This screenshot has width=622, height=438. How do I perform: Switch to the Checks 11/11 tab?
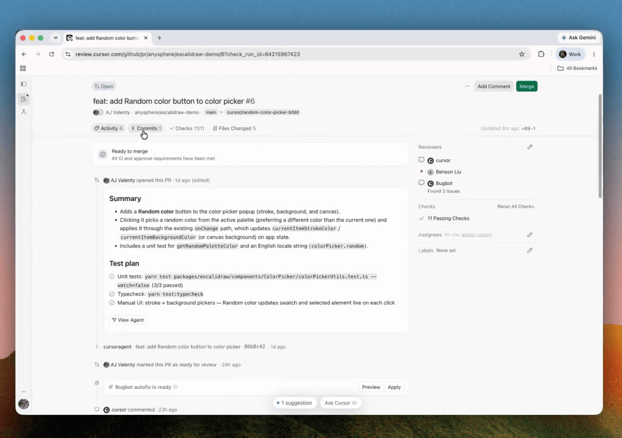point(187,128)
